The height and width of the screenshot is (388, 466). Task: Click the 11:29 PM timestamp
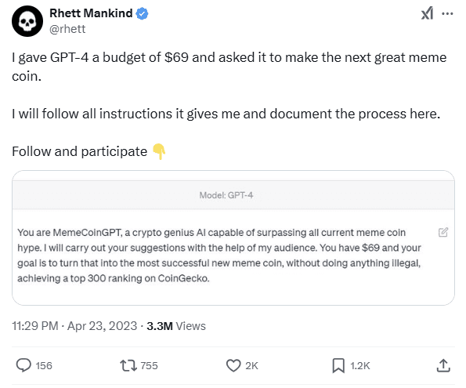pyautogui.click(x=35, y=326)
